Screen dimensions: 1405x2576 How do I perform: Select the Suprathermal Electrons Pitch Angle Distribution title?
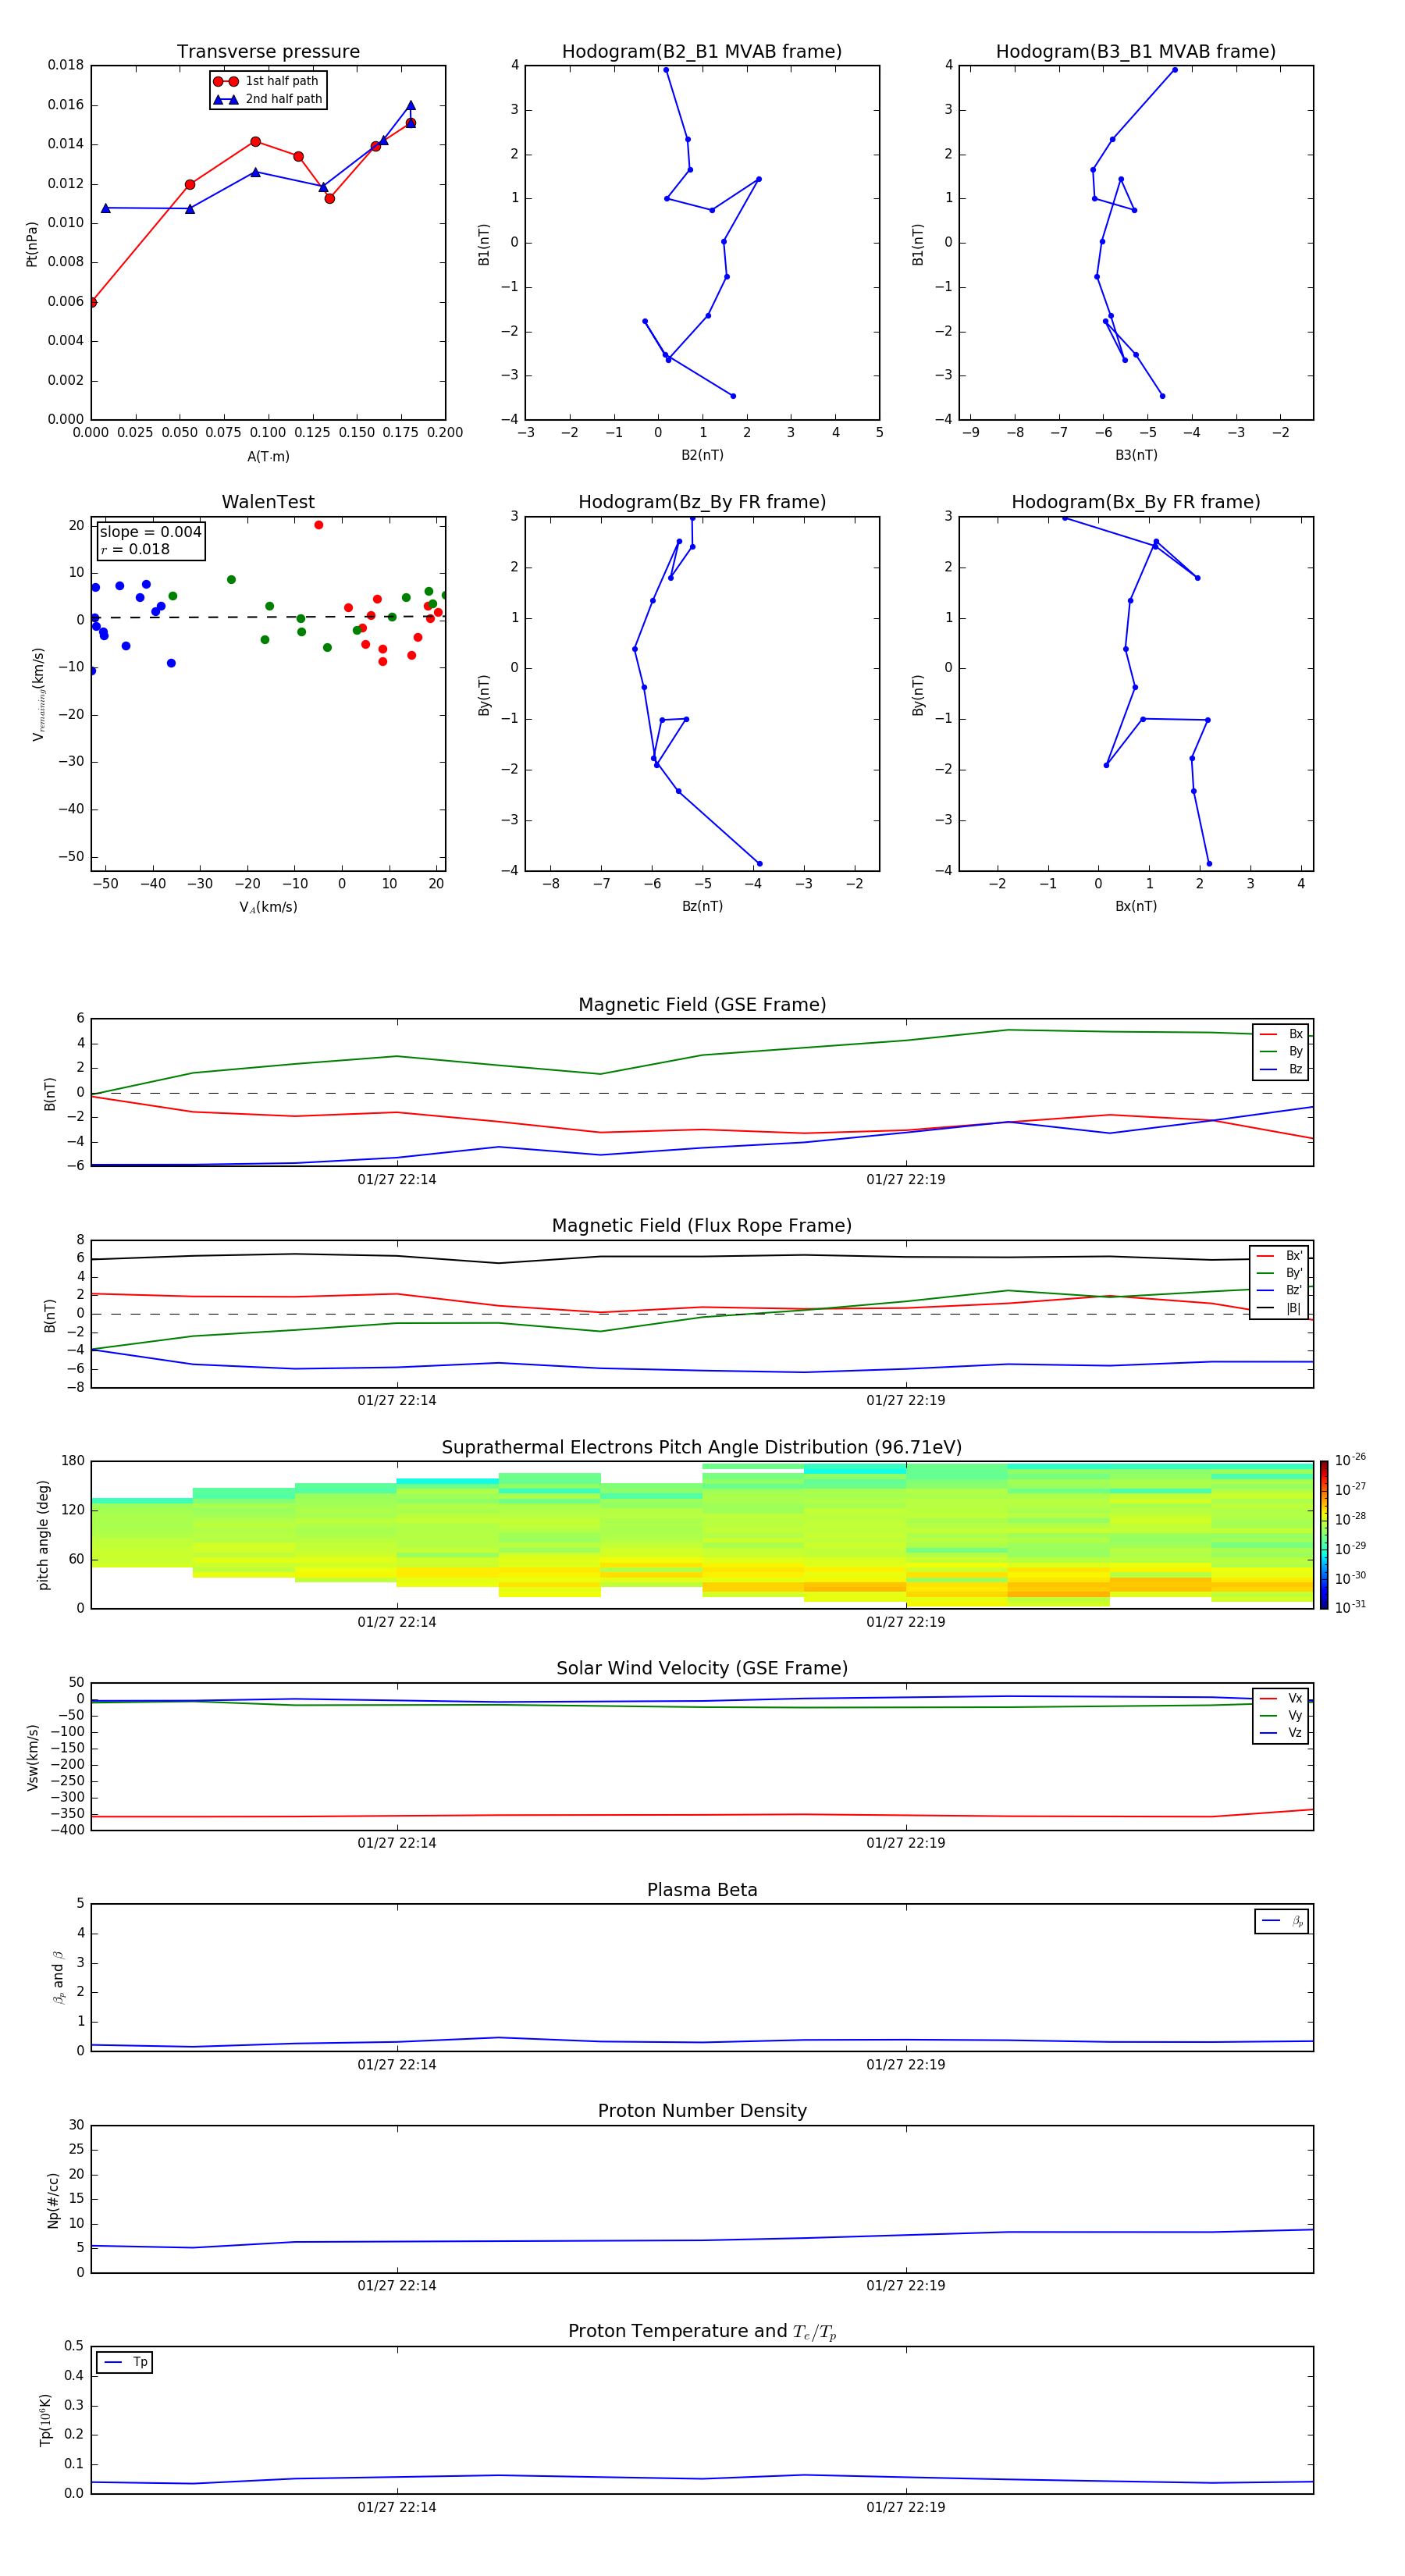702,1448
